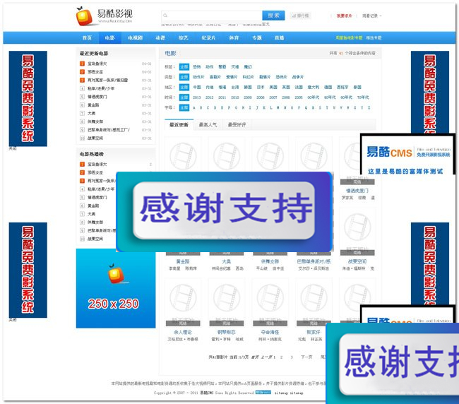The width and height of the screenshot is (459, 404).
Task: Open 大奥 in 最近更新电影 list
Action: tap(91, 113)
